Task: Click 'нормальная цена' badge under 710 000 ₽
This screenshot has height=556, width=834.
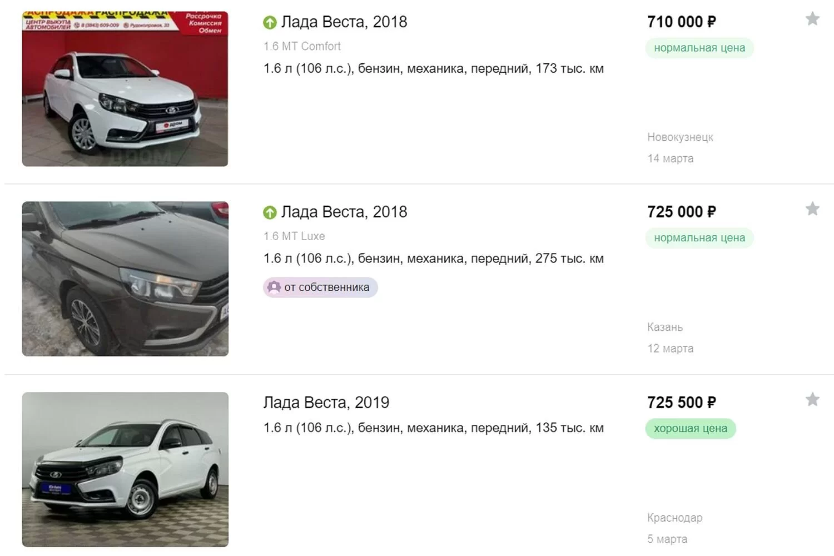Action: (699, 48)
